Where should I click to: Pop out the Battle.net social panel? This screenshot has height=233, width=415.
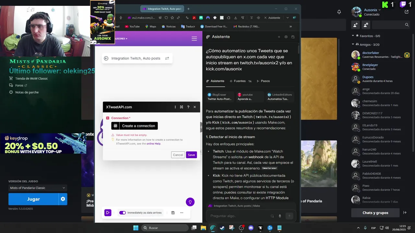pos(407,12)
